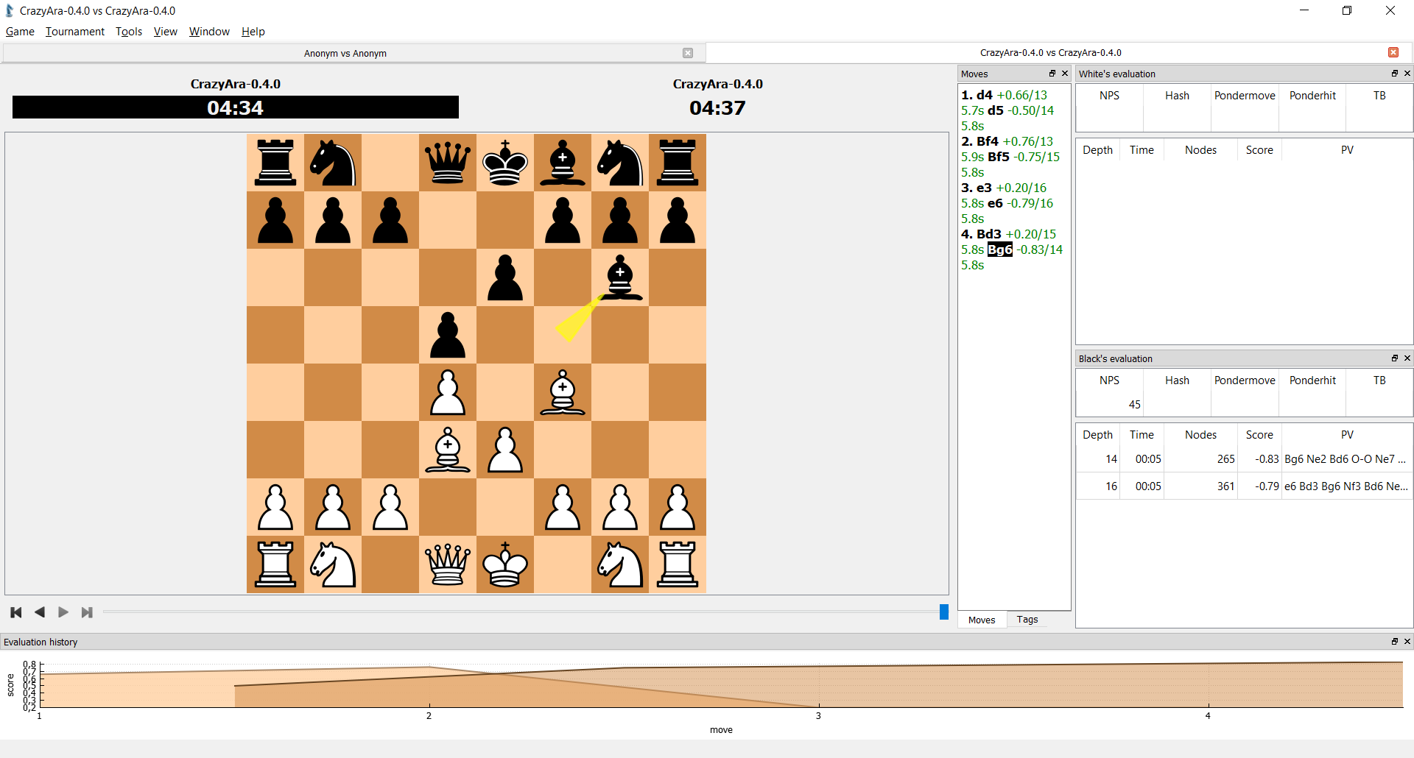Click the white player clock 04:34
1414x758 pixels.
point(235,107)
